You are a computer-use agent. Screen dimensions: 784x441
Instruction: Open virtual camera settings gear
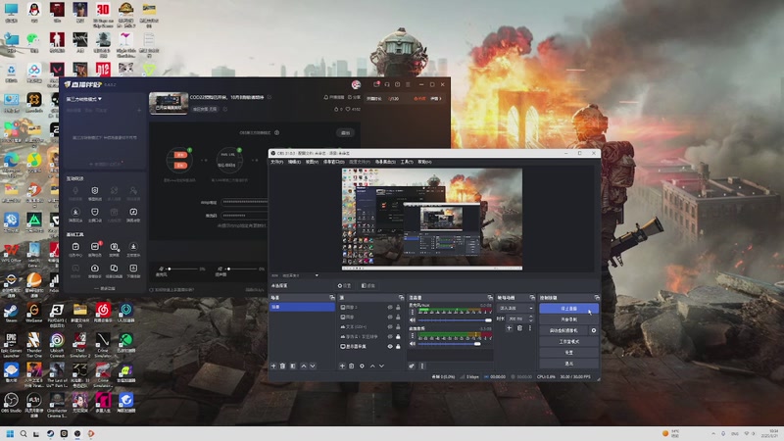coord(594,330)
